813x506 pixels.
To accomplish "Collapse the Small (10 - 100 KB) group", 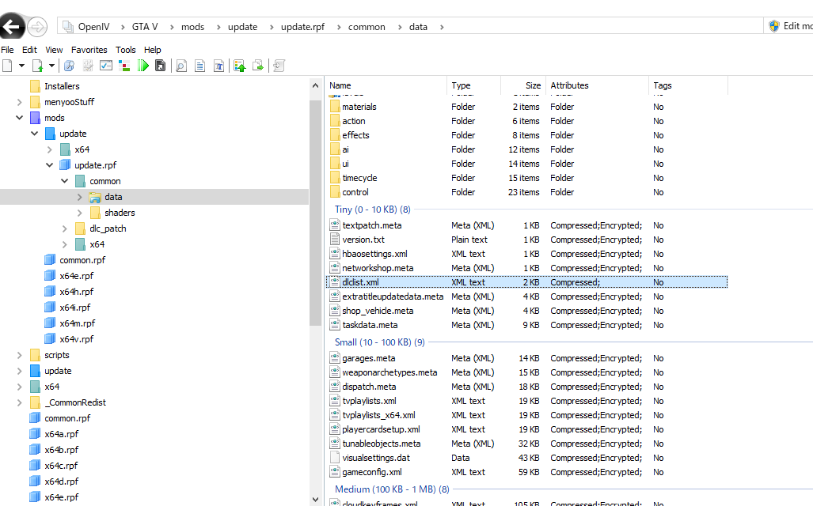I will point(379,342).
